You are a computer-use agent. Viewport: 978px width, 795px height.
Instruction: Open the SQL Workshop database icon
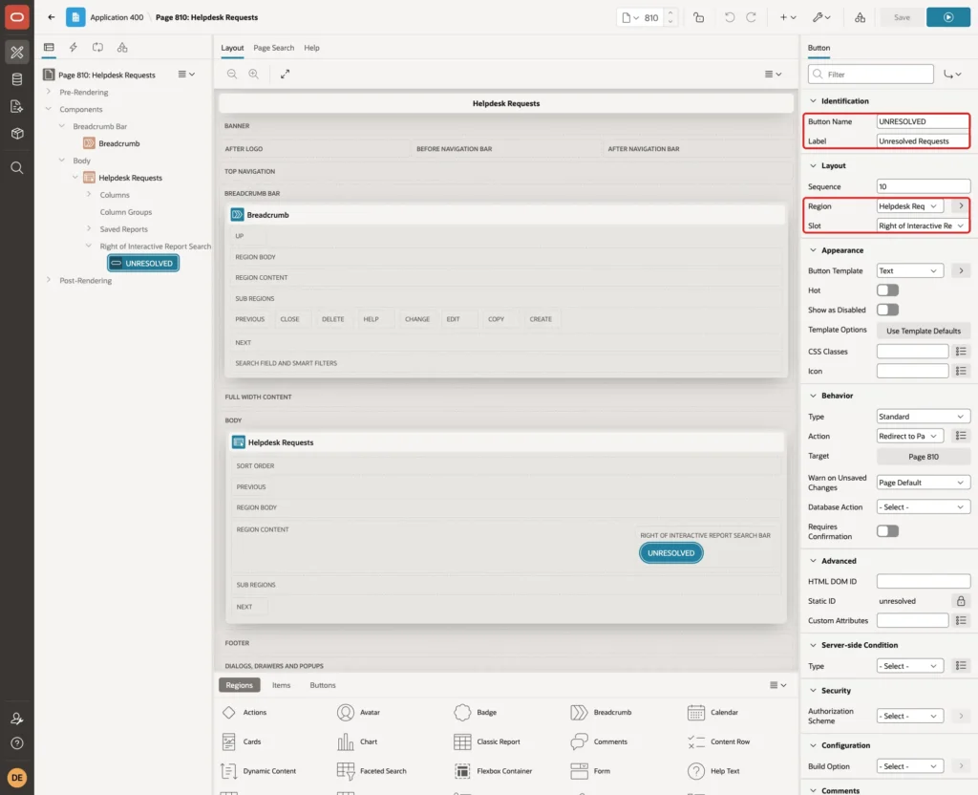click(x=17, y=79)
